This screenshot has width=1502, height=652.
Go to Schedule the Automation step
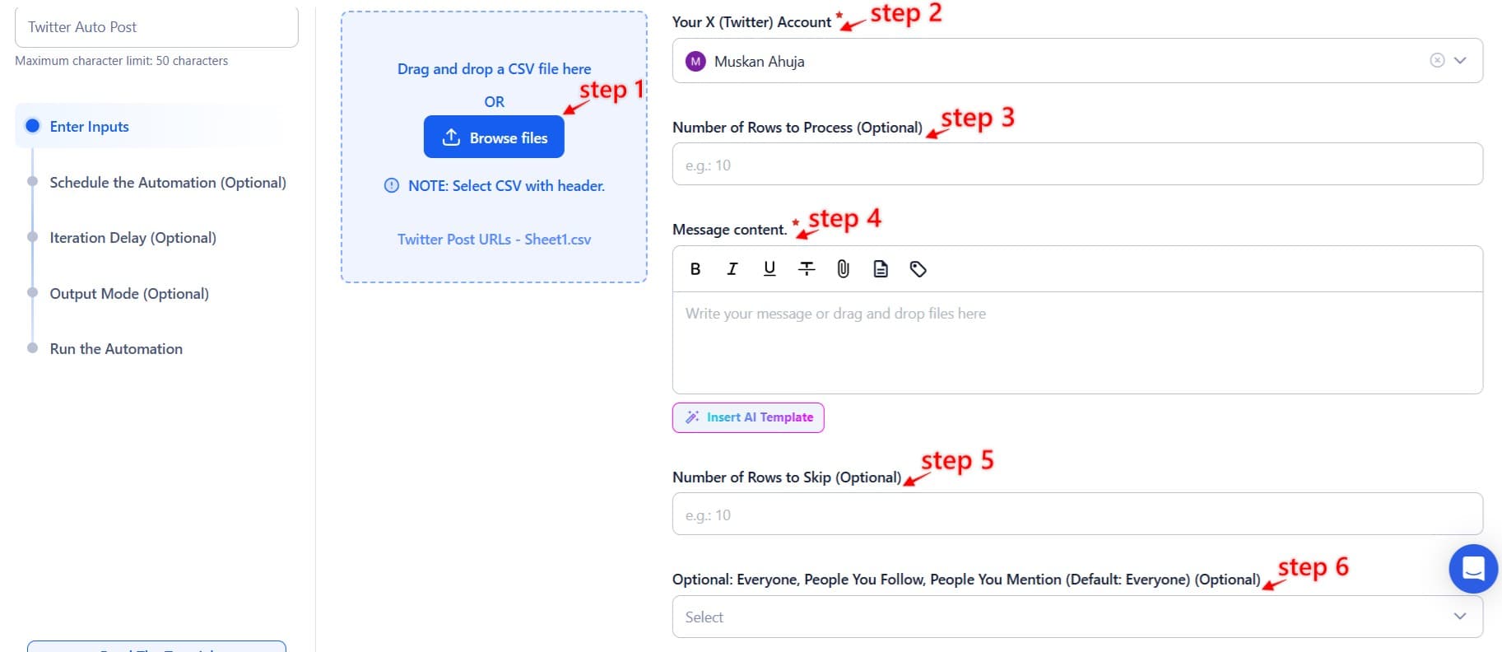tap(168, 182)
